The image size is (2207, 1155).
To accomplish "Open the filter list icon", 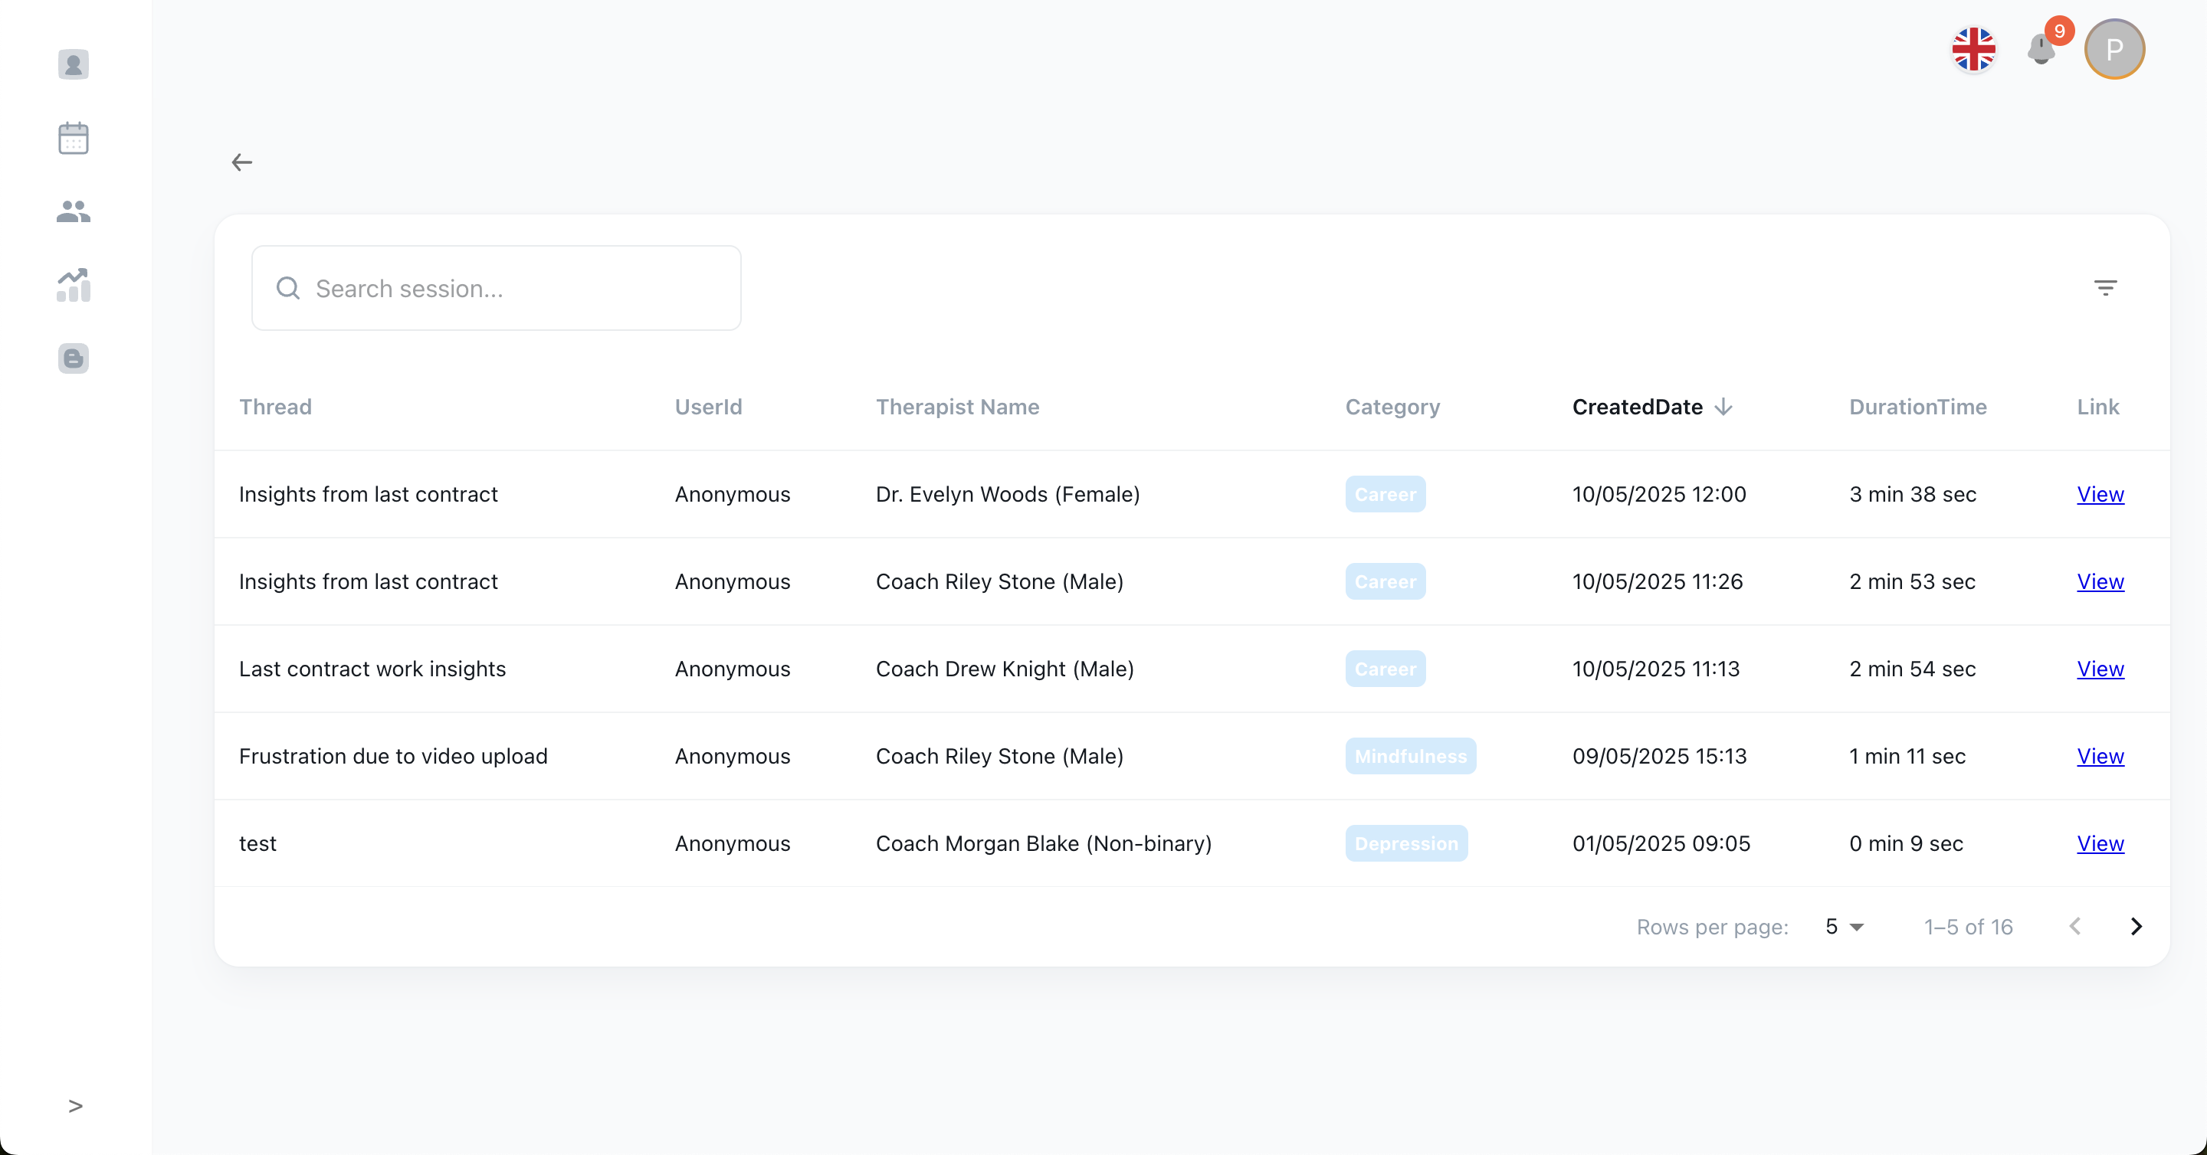I will coord(2105,288).
